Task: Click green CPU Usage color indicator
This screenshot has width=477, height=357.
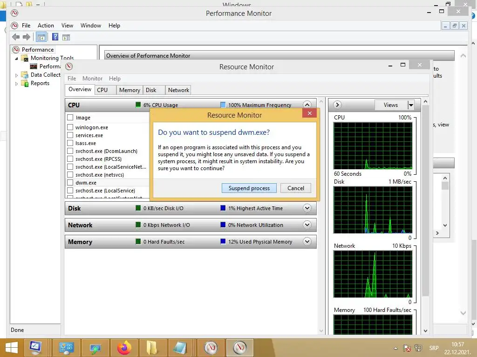Action: pos(138,105)
